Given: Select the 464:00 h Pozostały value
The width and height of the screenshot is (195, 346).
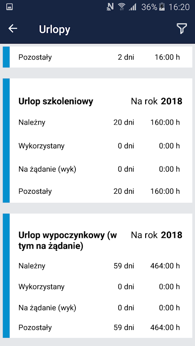Looking at the screenshot, I should [x=165, y=327].
